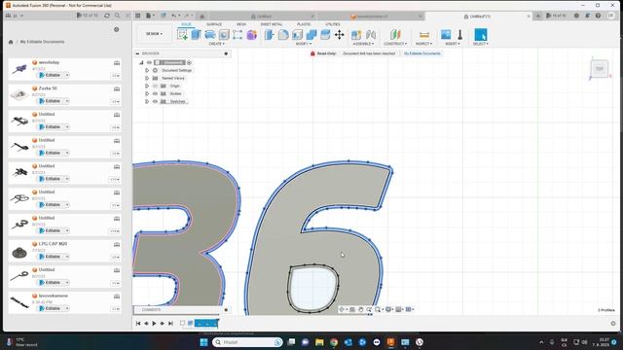Select the Hole tool
The height and width of the screenshot is (350, 623).
tap(224, 35)
